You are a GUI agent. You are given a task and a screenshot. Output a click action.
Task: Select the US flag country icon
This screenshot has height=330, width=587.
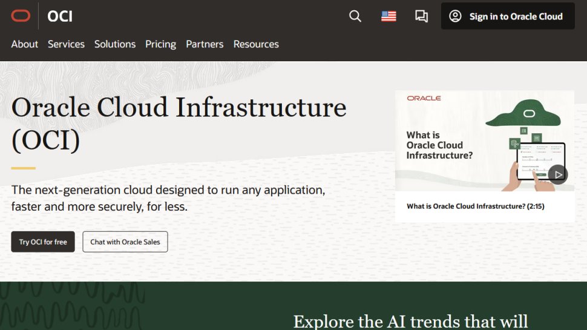[x=389, y=16]
